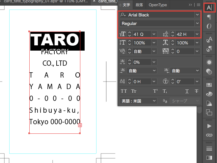217x163 pixels.
Task: Collapse panel using double-arrow button
Action: [x=190, y=5]
